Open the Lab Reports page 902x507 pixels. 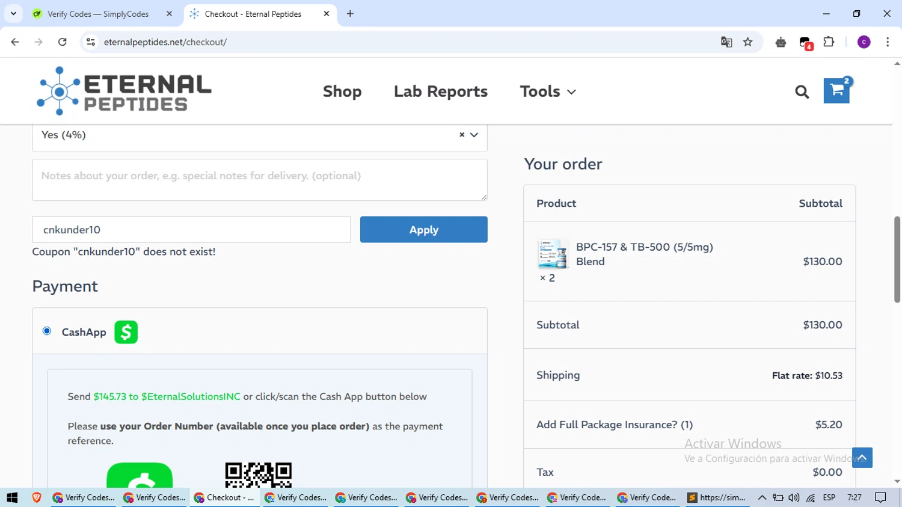pyautogui.click(x=441, y=91)
